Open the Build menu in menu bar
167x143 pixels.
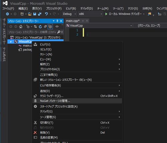point(71,8)
